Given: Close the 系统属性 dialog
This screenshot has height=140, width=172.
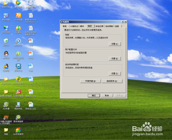Looking at the screenshot, I should pyautogui.click(x=126, y=22).
